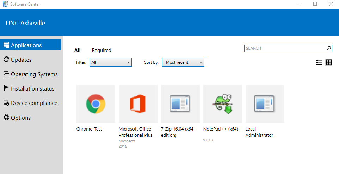Select the Microsoft Office Professional Plus icon
339x174 pixels.
138,103
